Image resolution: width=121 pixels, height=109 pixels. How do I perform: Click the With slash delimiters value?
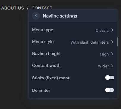pos(89,42)
